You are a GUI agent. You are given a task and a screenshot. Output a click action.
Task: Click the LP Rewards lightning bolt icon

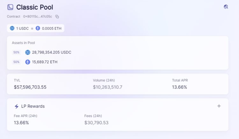point(17,106)
